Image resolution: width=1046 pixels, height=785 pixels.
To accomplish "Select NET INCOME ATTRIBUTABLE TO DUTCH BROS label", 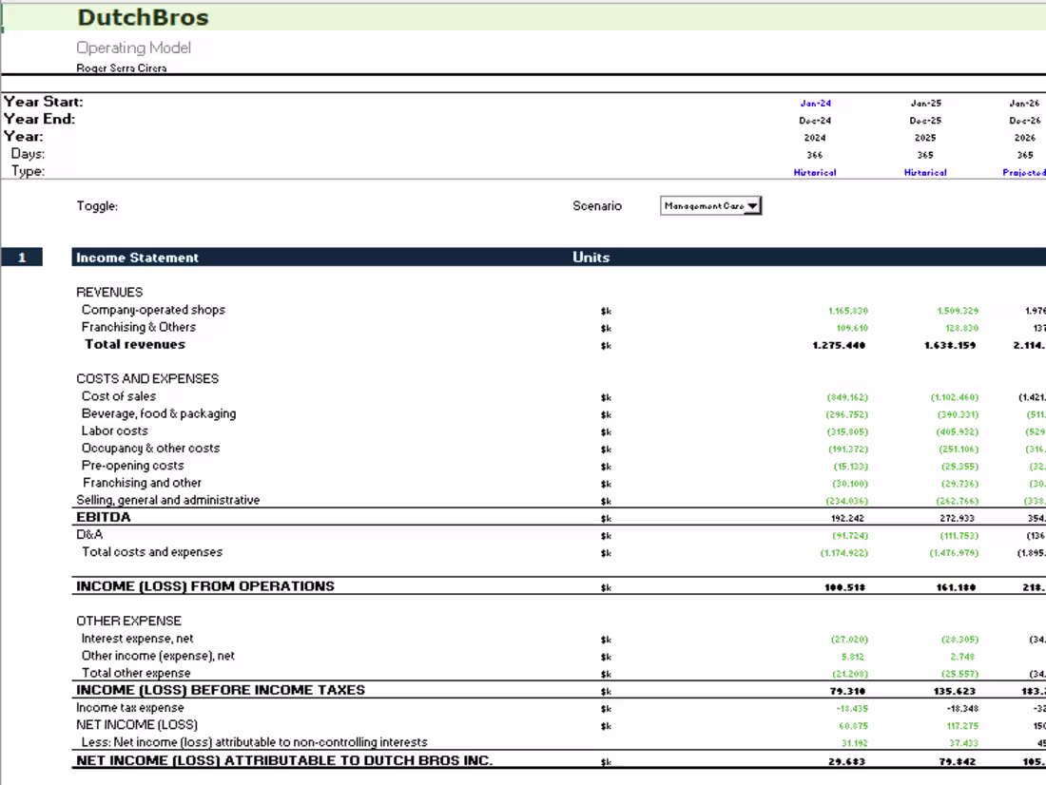I will (x=284, y=760).
